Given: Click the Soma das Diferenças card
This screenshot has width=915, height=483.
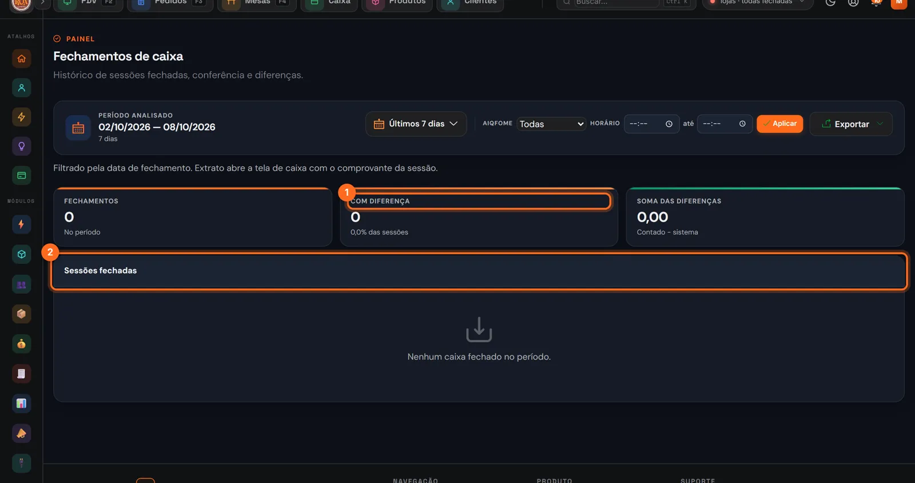Looking at the screenshot, I should tap(765, 217).
